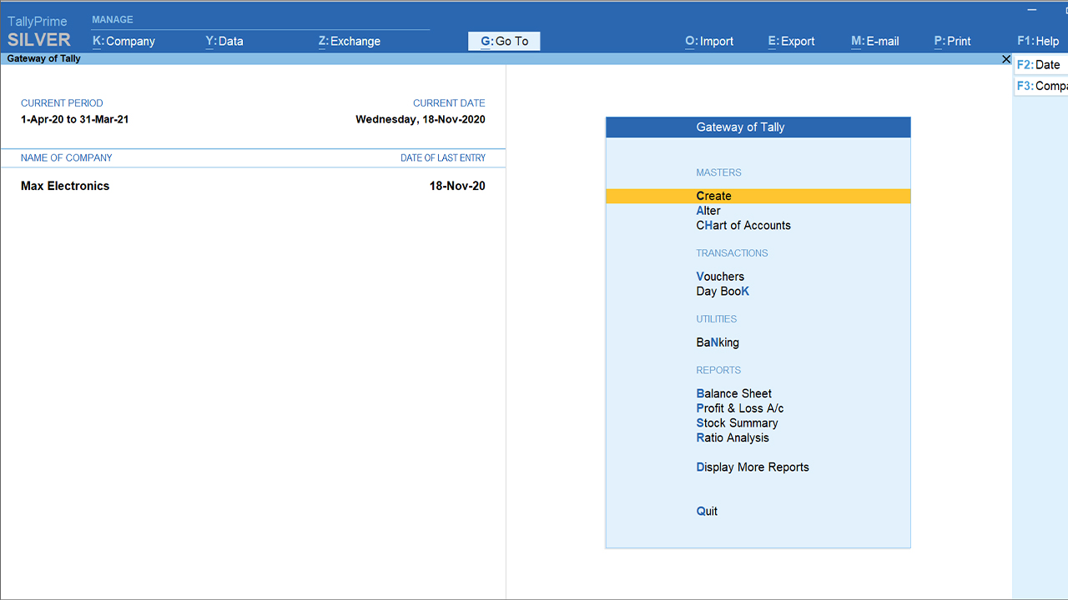
Task: Click the UTILITIES section heading
Action: click(x=716, y=319)
